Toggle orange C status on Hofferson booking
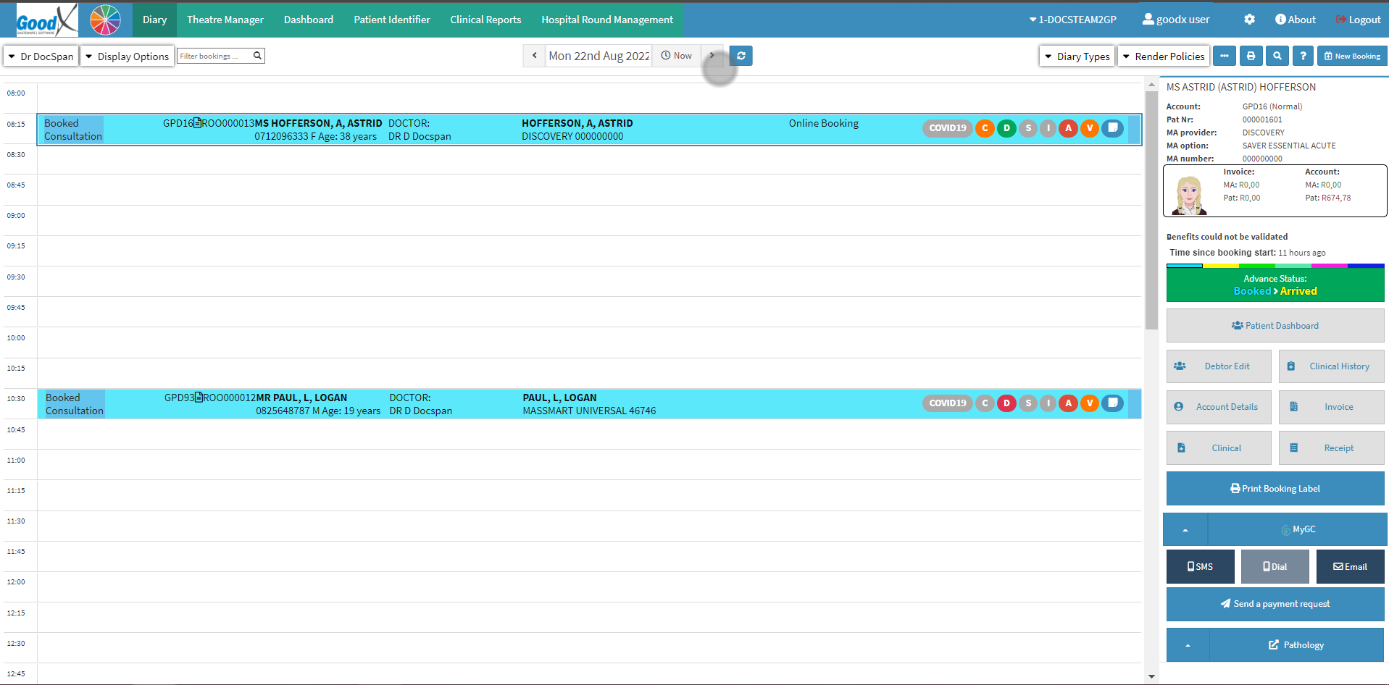Screen dimensions: 1389x685 tap(985, 128)
